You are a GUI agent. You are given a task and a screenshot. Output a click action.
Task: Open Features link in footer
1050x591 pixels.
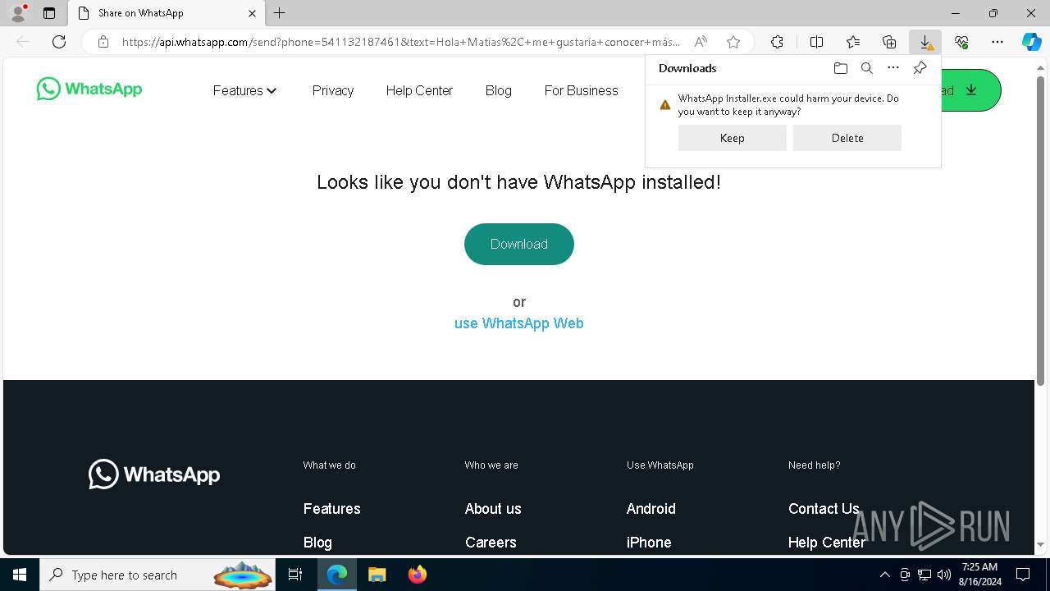pos(332,509)
